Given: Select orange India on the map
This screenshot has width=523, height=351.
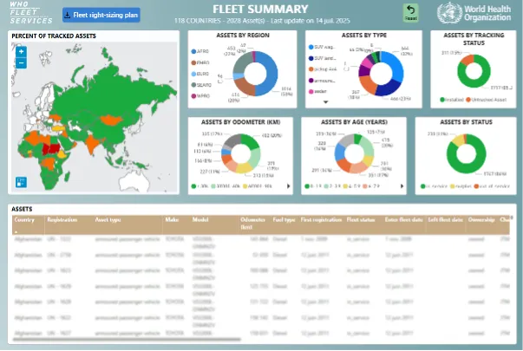Looking at the screenshot, I should [93, 144].
